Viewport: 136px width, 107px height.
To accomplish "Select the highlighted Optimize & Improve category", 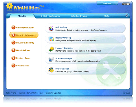I will click(24, 35).
